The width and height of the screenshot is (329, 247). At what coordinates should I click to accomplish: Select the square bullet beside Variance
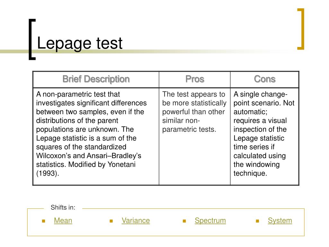[111, 221]
